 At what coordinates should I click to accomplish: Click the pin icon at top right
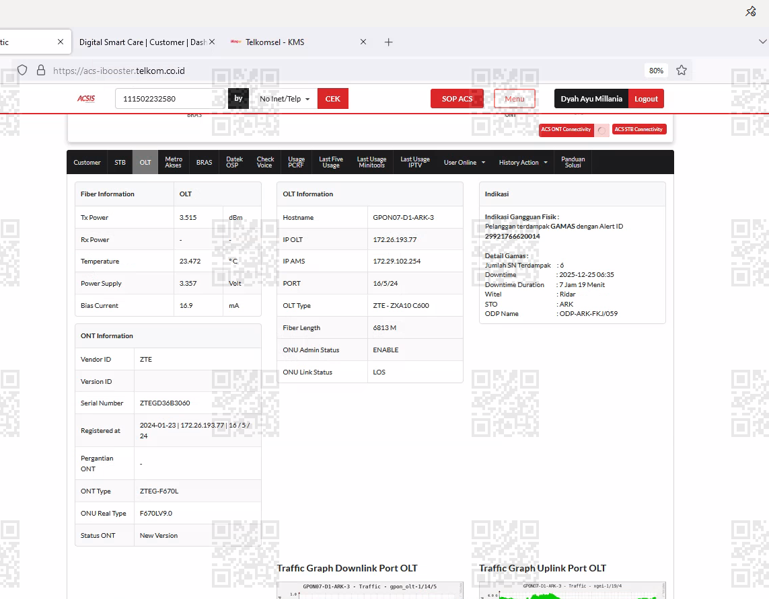coord(751,11)
